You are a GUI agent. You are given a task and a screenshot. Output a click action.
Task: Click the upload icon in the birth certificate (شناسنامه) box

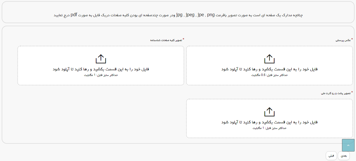coord(101,59)
